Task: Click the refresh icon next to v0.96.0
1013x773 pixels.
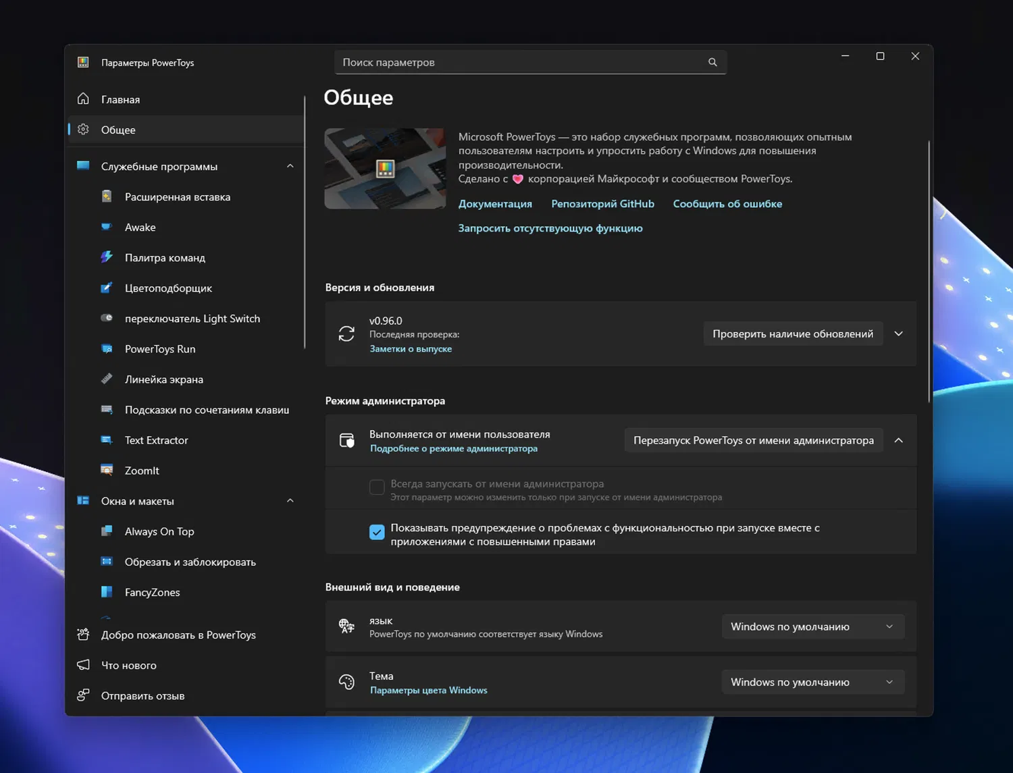Action: tap(346, 334)
